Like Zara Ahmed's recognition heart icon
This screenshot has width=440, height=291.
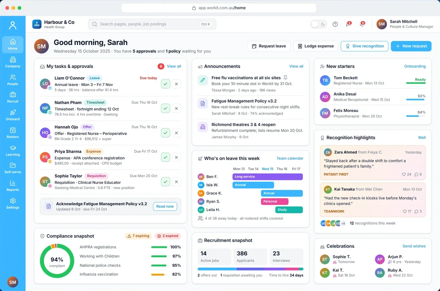point(404,174)
